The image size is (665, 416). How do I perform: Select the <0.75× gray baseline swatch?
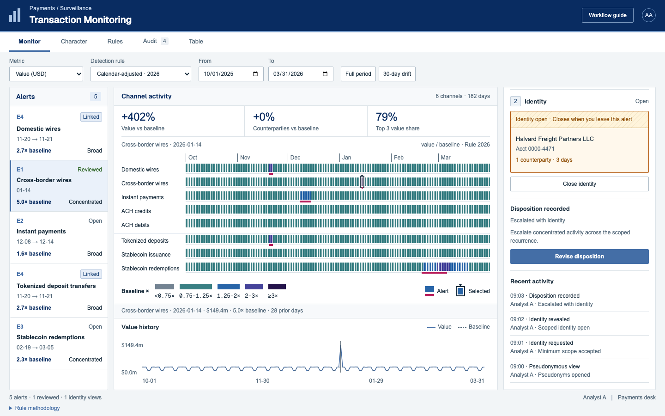click(164, 287)
